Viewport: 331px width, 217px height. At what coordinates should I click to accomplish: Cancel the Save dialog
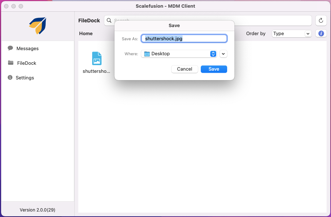(x=184, y=69)
